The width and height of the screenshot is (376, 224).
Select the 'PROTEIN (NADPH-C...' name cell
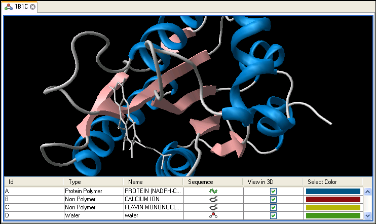click(x=154, y=191)
